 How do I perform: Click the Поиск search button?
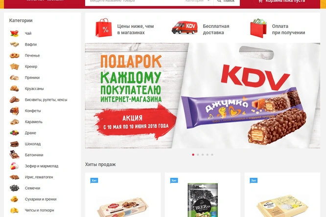pos(227,1)
